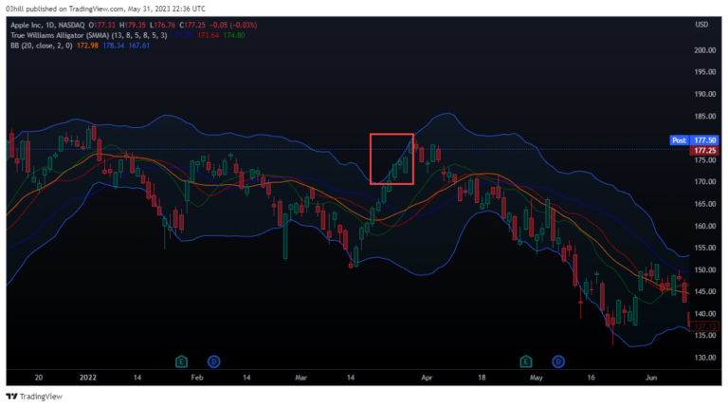This screenshot has width=728, height=407.
Task: Click the dividend D marker near May
Action: pos(558,361)
